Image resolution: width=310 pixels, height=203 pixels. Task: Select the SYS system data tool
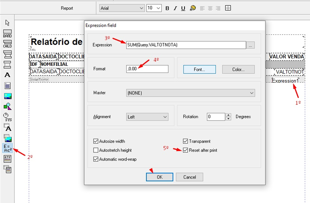point(7,117)
